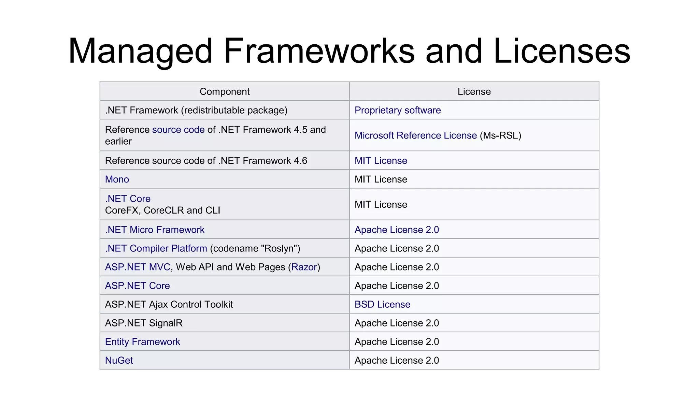699x393 pixels.
Task: Click the blue 'Apache License 2.0' link
Action: click(397, 230)
